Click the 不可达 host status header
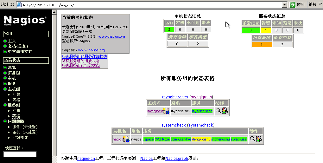 click(x=193, y=23)
